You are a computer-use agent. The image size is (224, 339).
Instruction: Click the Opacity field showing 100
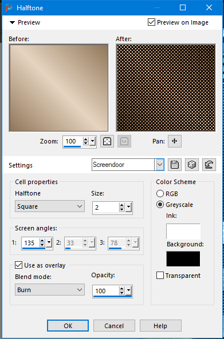tap(106, 291)
